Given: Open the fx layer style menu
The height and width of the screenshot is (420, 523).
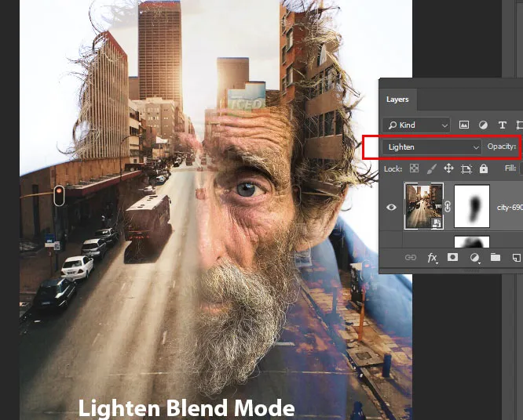Looking at the screenshot, I should 432,258.
